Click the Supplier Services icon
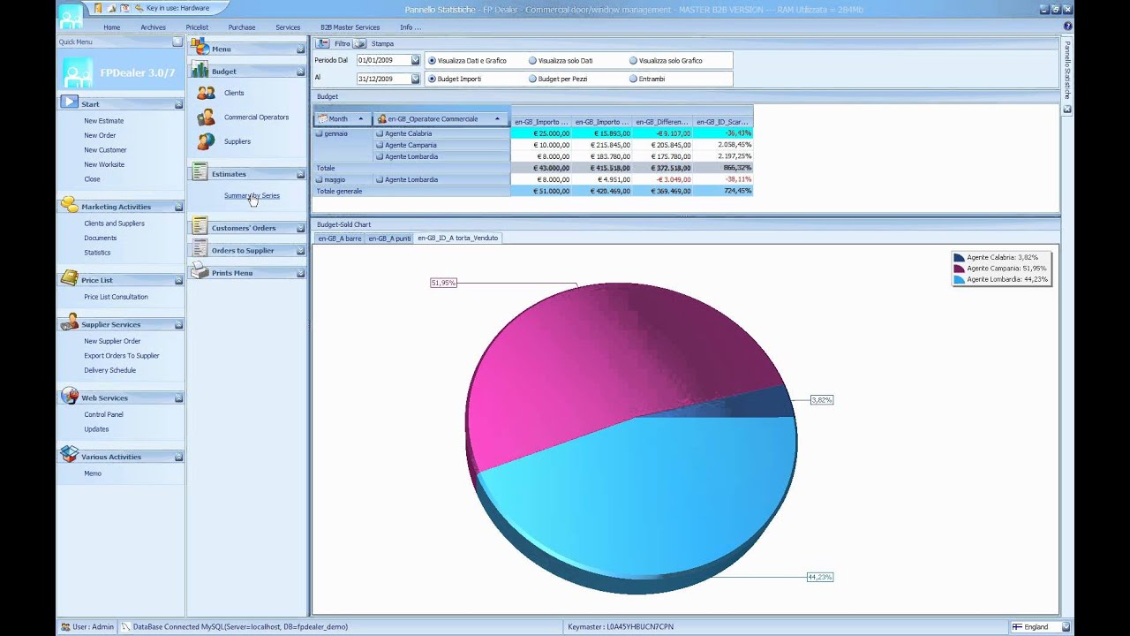Image resolution: width=1130 pixels, height=636 pixels. tap(69, 323)
